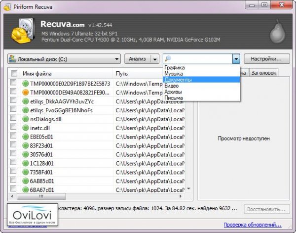This screenshot has height=233, width=296.
Task: Click the Piriform pear logo
Action: [x=277, y=32]
